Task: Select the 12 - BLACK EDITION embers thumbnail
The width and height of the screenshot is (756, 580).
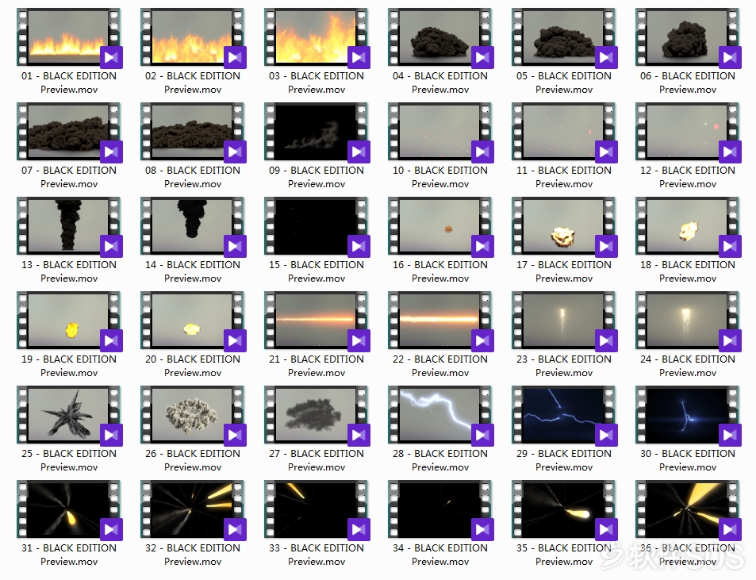Action: click(x=688, y=131)
